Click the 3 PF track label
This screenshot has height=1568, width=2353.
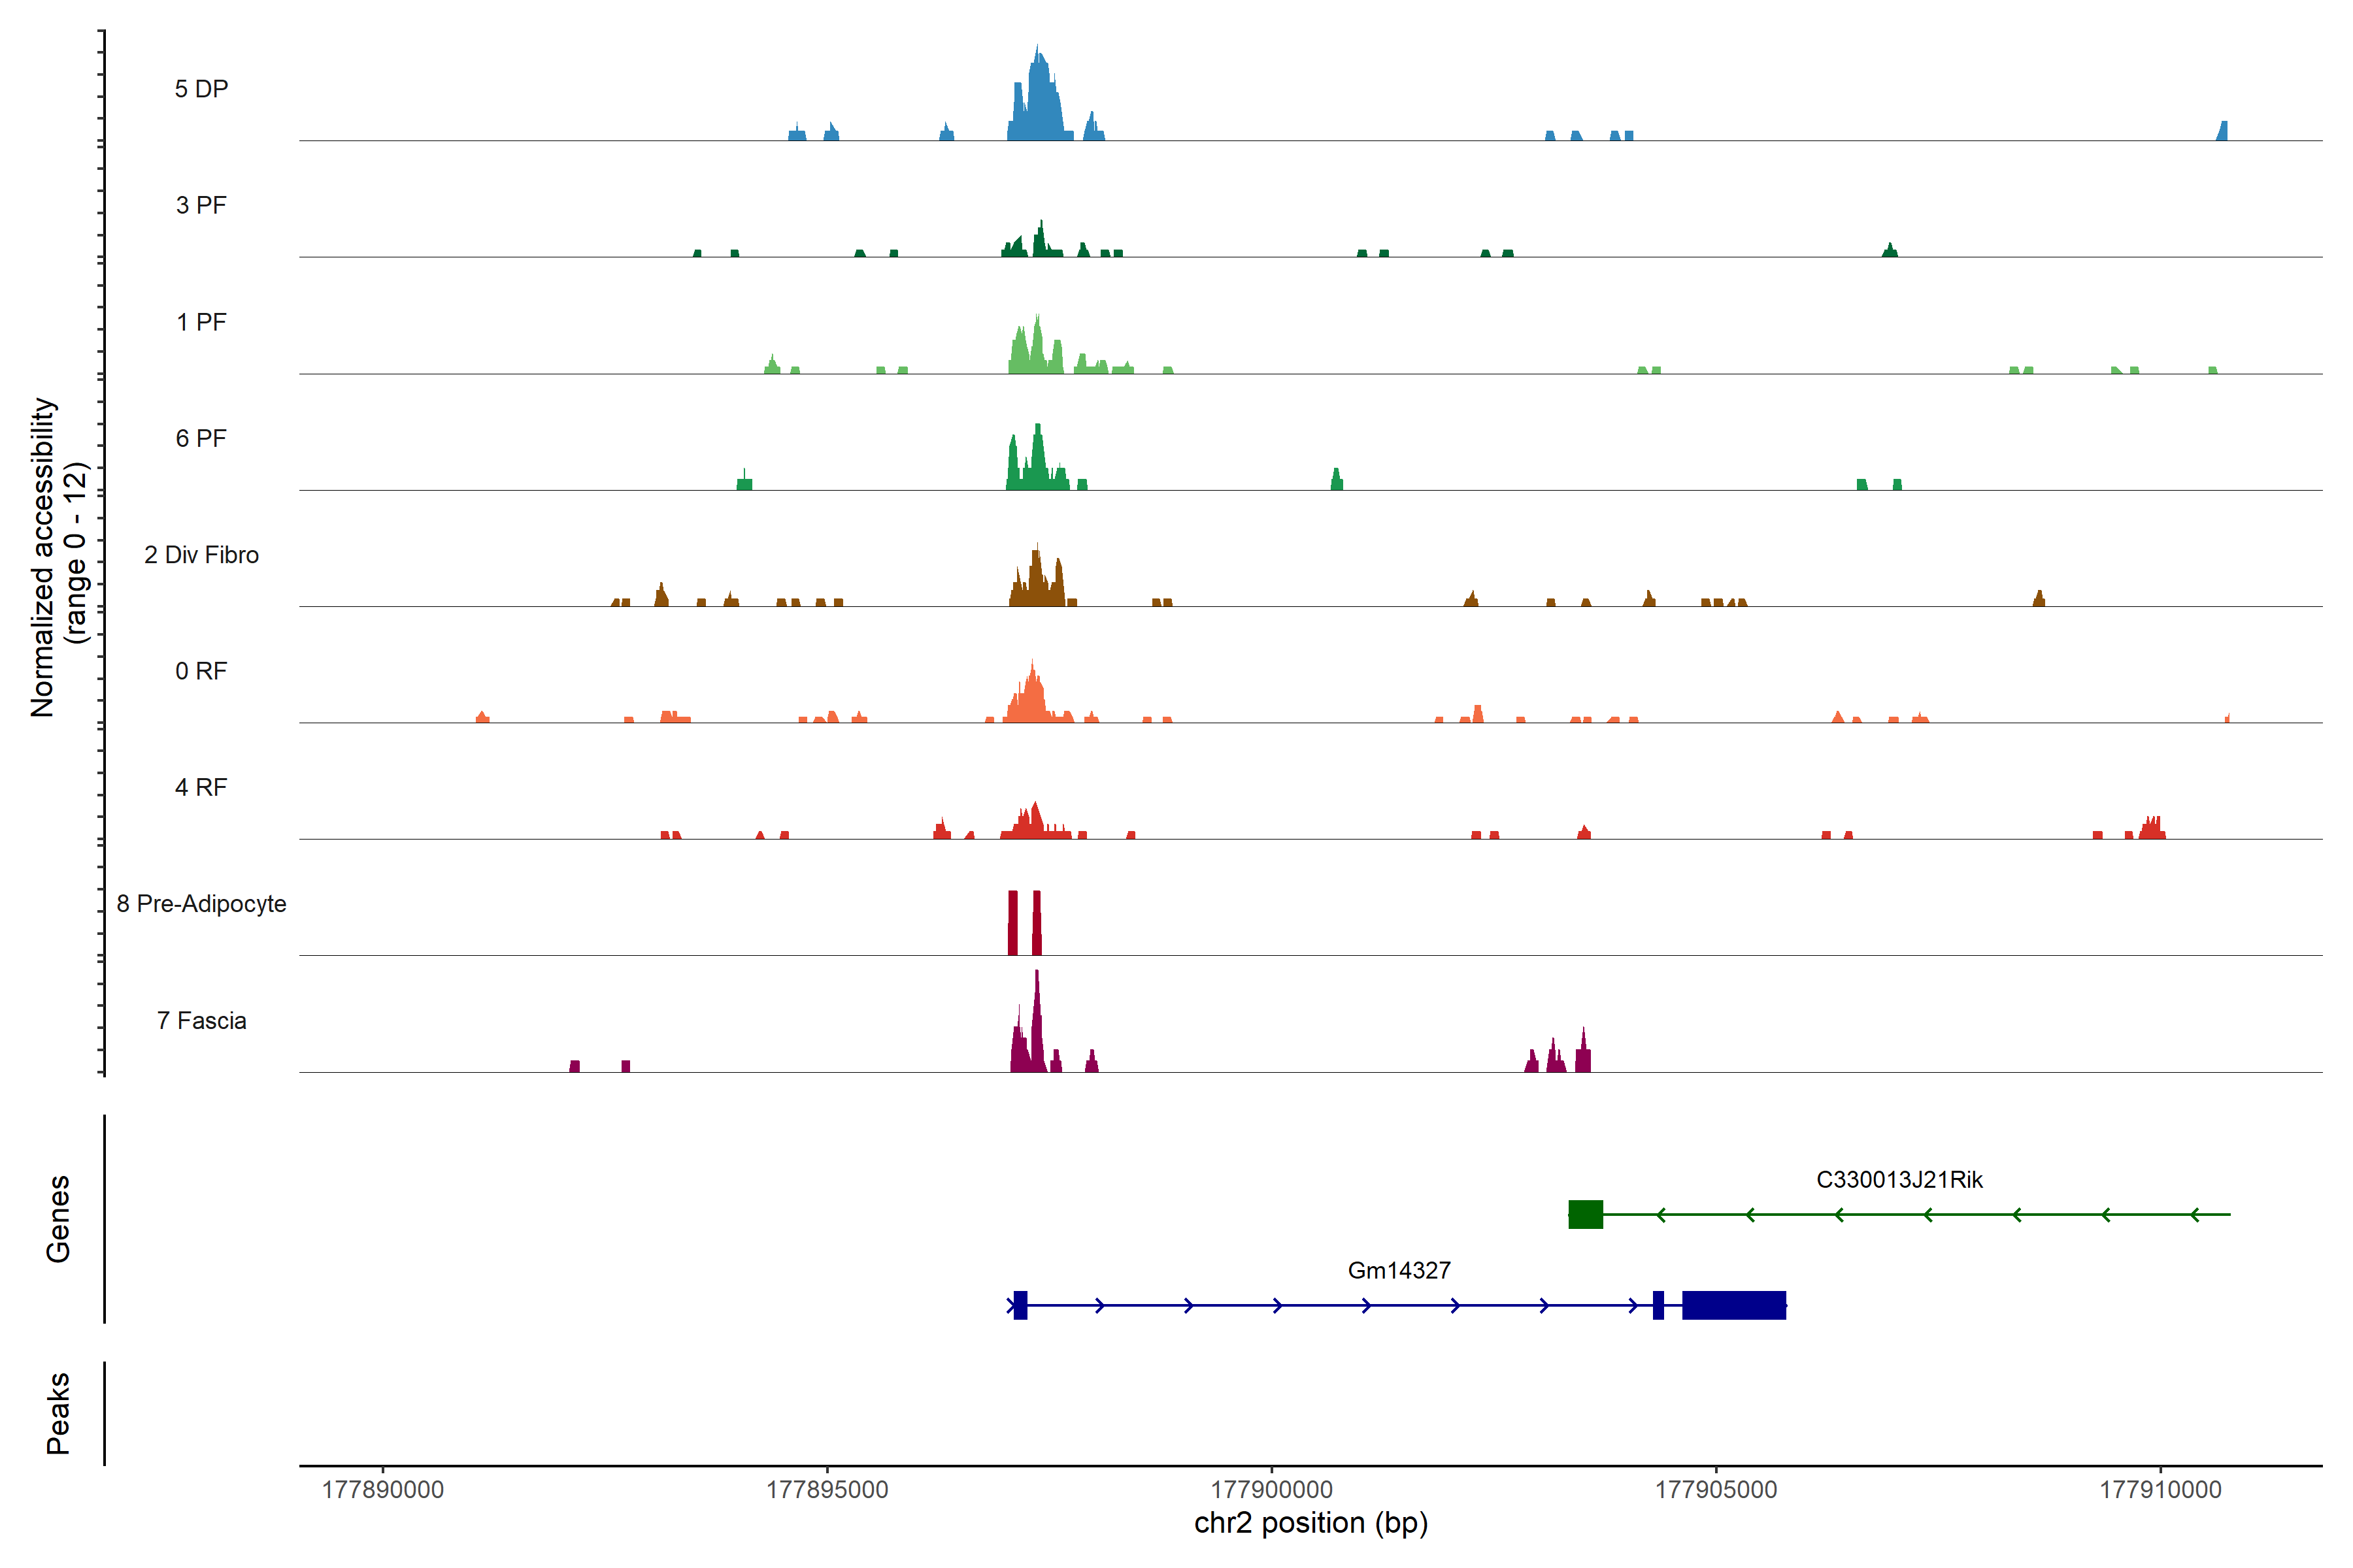pos(201,205)
